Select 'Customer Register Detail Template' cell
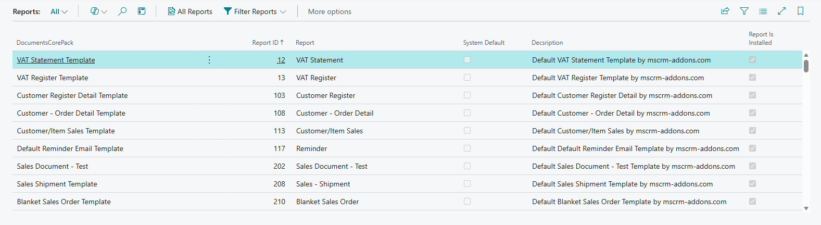This screenshot has width=821, height=225. (72, 95)
